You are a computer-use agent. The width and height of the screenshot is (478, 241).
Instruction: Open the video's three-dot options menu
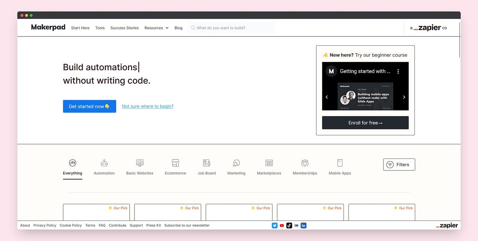pos(398,71)
